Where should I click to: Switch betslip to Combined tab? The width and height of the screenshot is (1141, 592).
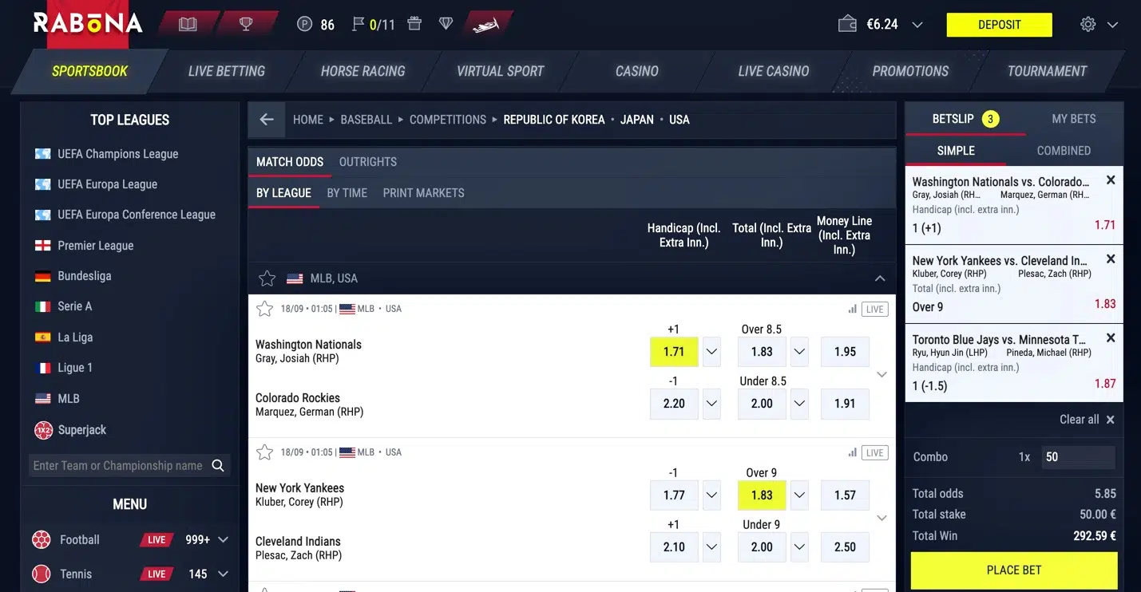coord(1063,150)
